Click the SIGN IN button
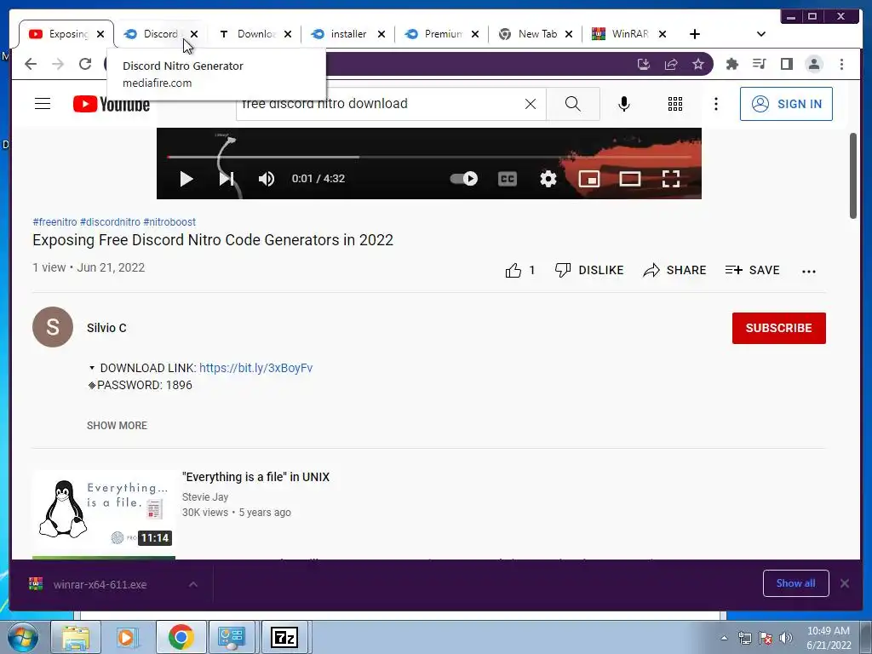The height and width of the screenshot is (654, 872). click(x=786, y=104)
